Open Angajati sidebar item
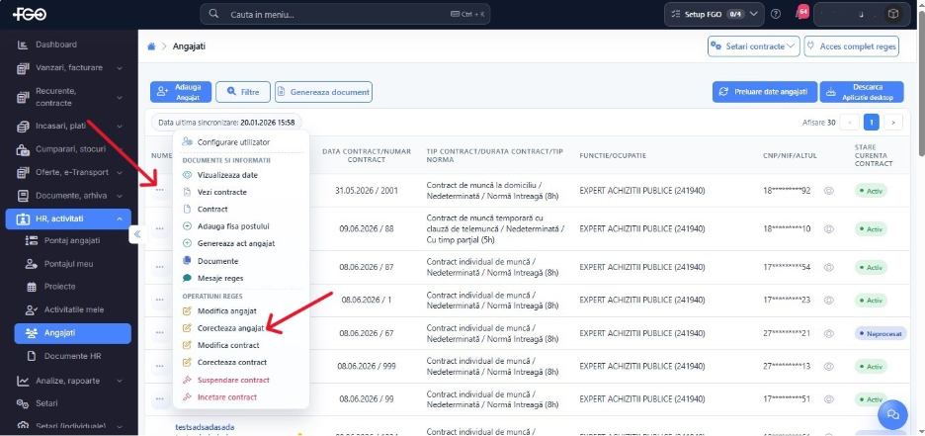The image size is (925, 436). click(x=72, y=333)
